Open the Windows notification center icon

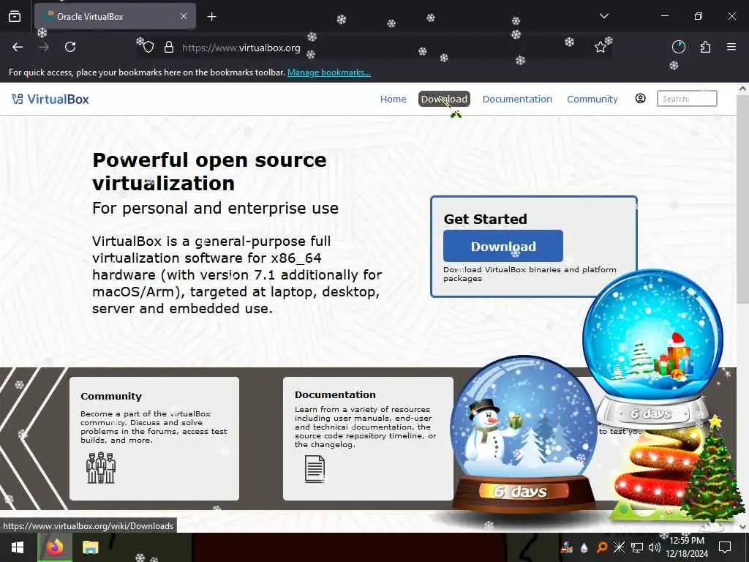tap(725, 547)
